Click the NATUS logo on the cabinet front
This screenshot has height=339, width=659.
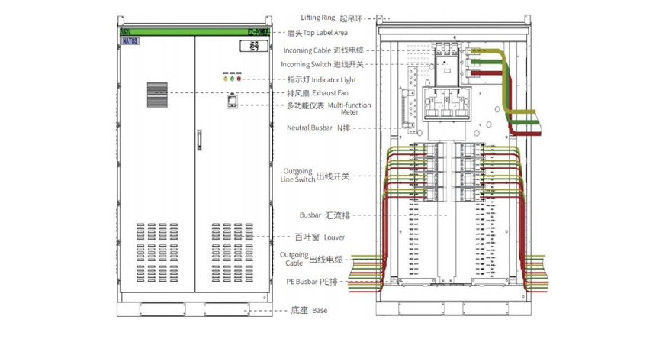130,41
